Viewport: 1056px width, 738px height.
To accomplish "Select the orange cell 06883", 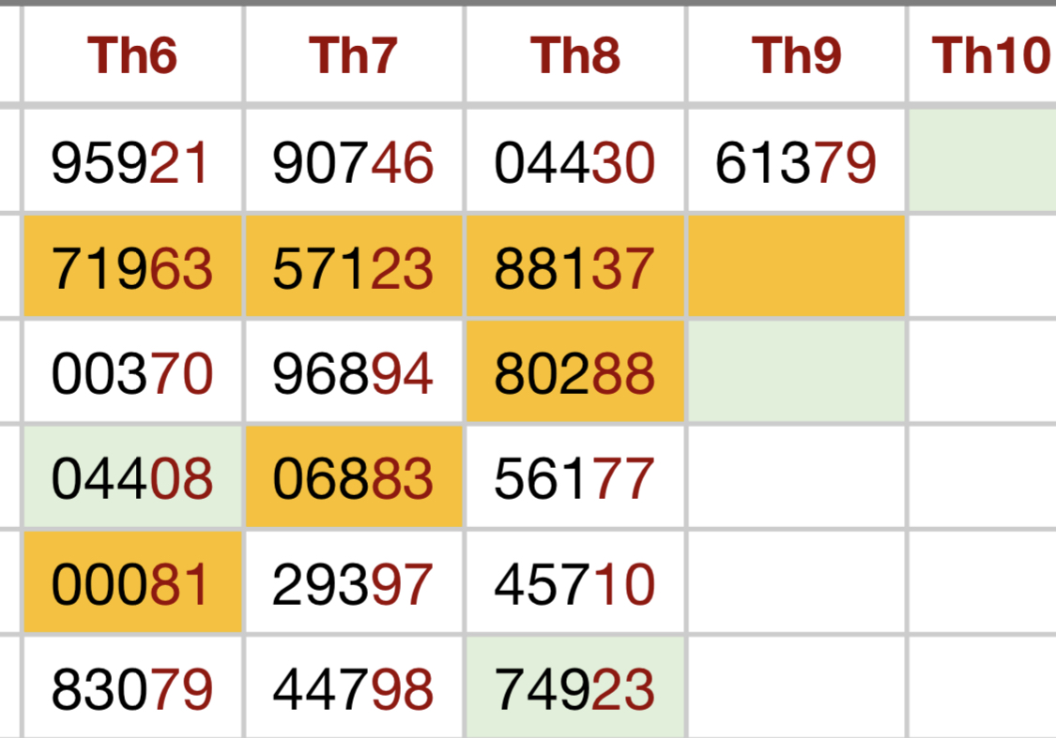I will click(x=354, y=478).
